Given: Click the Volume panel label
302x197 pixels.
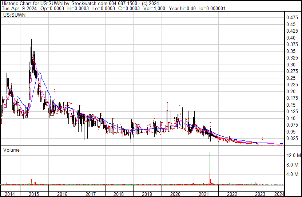Looking at the screenshot, I should (11, 149).
